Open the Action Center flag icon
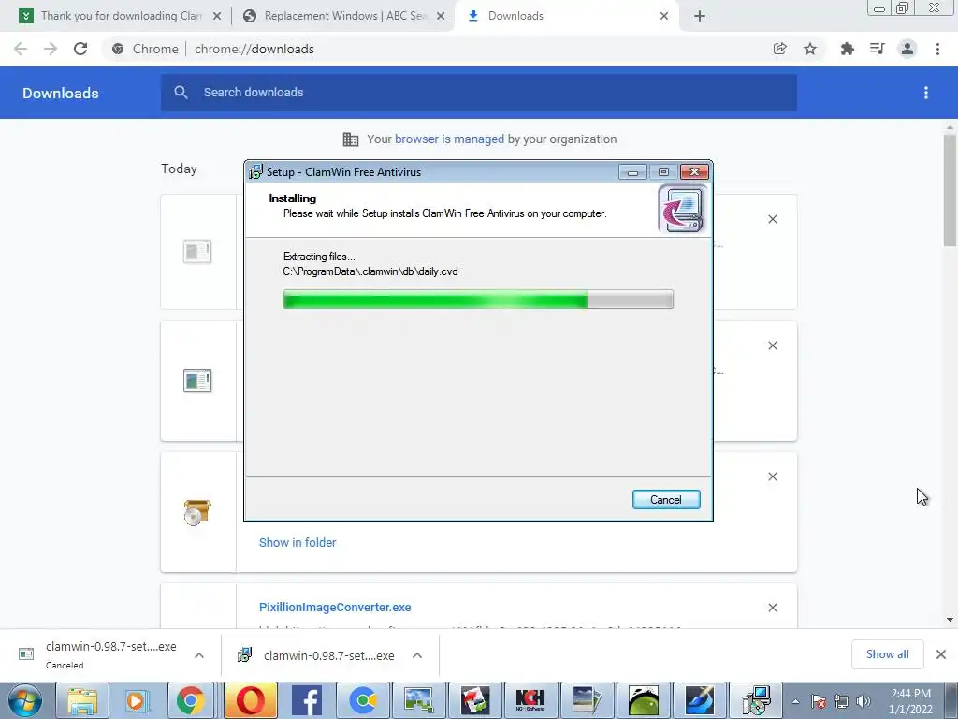This screenshot has width=958, height=719. 819,701
